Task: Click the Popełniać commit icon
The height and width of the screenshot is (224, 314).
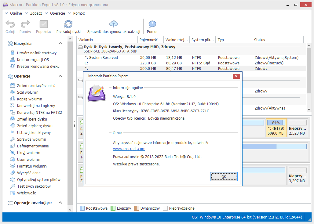Action: 44,24
